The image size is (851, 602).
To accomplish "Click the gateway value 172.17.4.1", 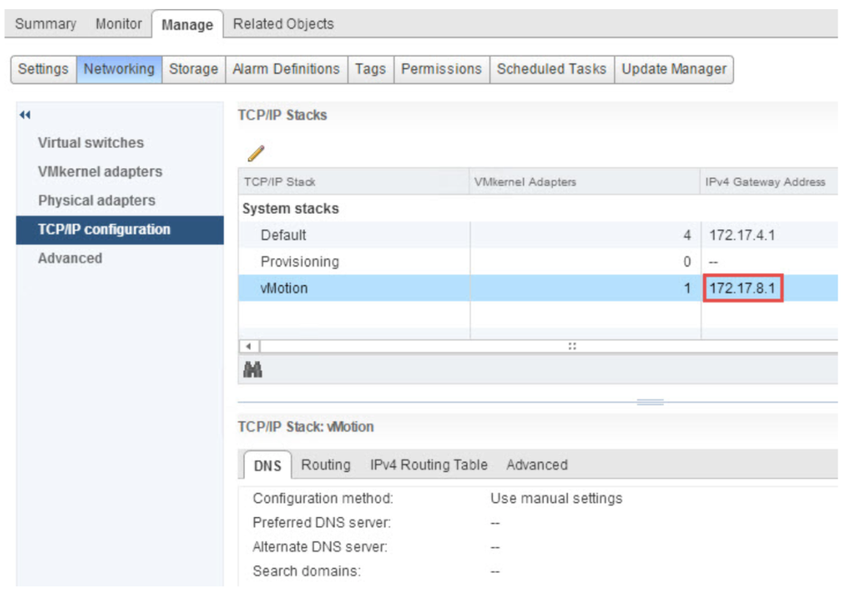I will [x=742, y=235].
